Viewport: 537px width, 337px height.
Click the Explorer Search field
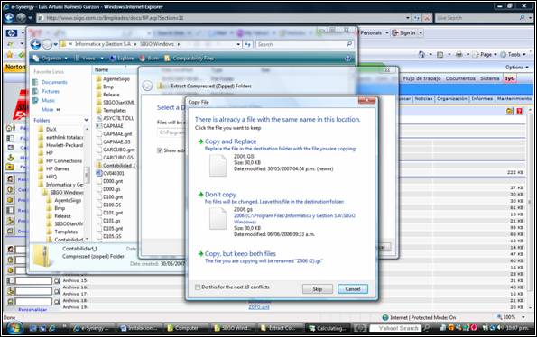click(304, 44)
